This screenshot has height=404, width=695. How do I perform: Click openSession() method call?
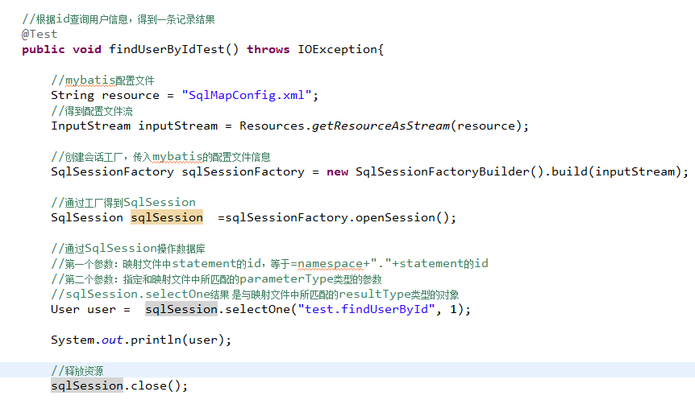pyautogui.click(x=402, y=217)
